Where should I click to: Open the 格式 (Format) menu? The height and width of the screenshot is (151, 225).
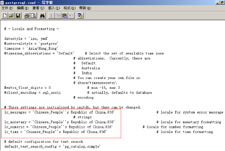[x=70, y=8]
